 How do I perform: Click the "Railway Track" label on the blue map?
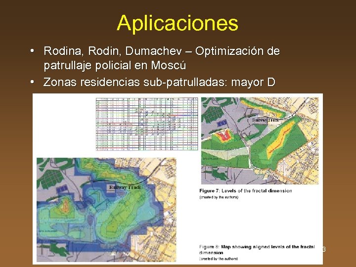click(125, 187)
